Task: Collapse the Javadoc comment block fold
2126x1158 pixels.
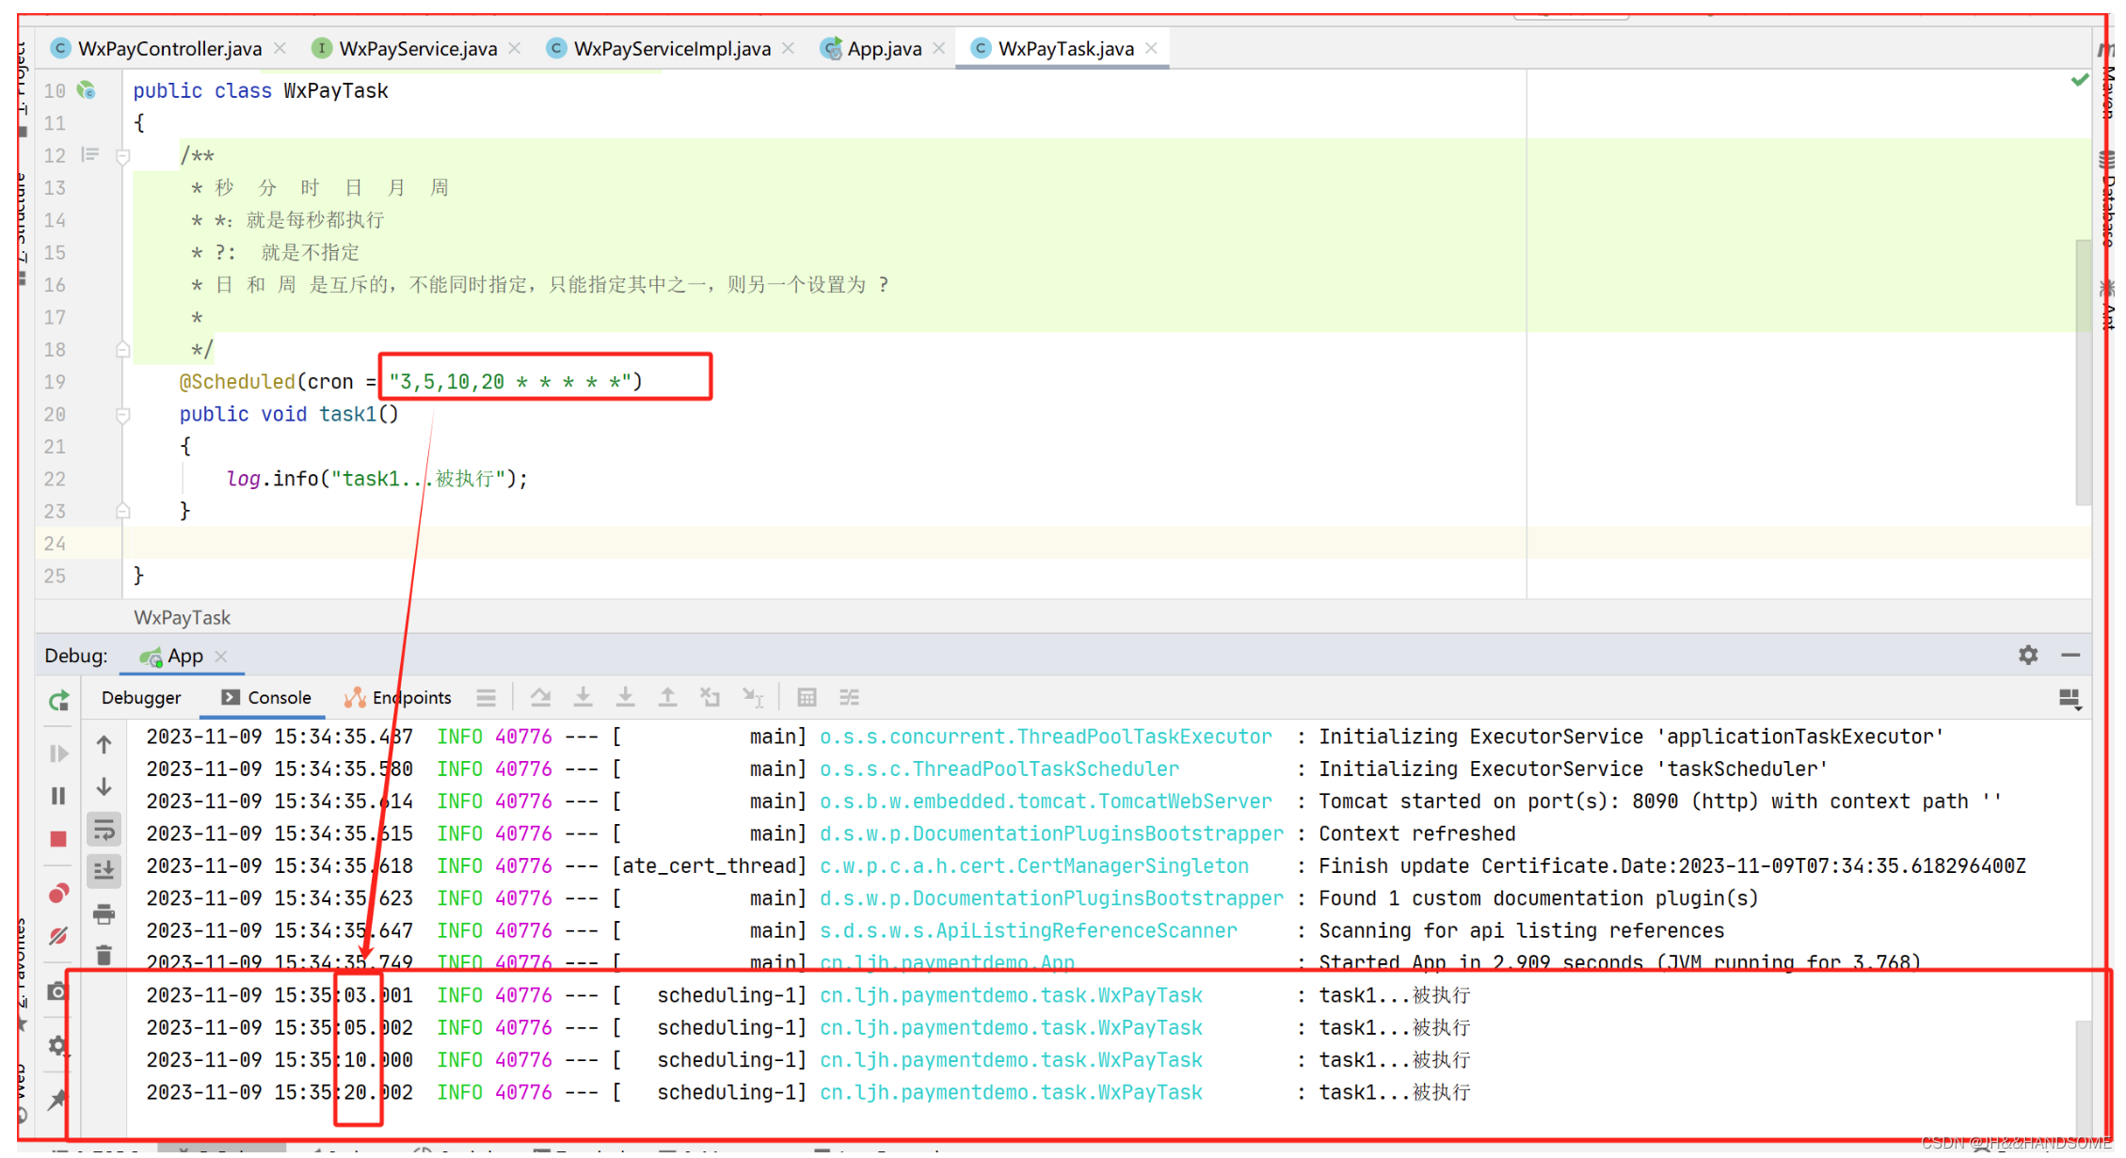Action: click(x=122, y=156)
